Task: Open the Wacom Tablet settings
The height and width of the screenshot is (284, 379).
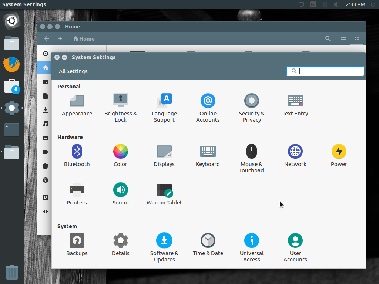Action: click(x=164, y=190)
